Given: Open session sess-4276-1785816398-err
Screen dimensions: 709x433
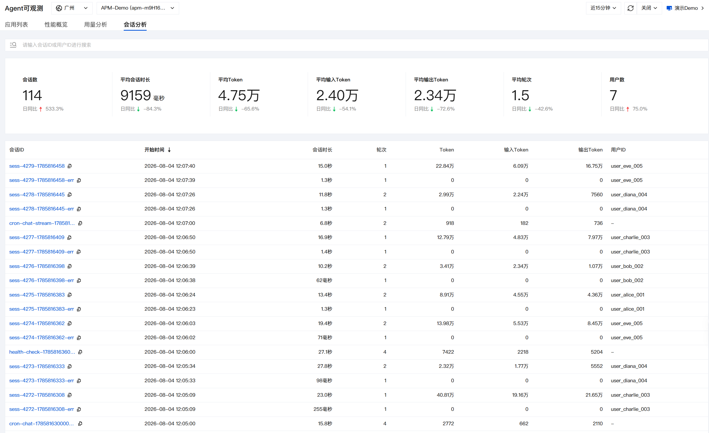Looking at the screenshot, I should [41, 280].
